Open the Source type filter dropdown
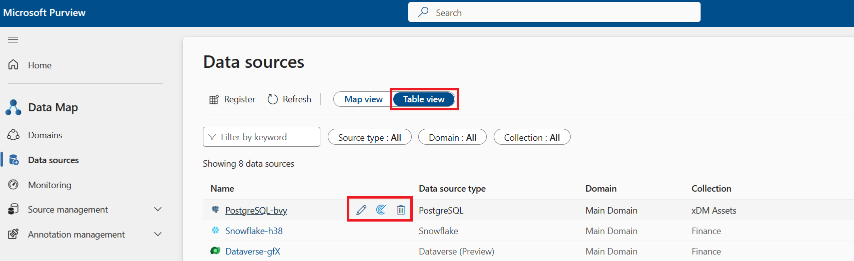The width and height of the screenshot is (854, 261). tap(370, 137)
